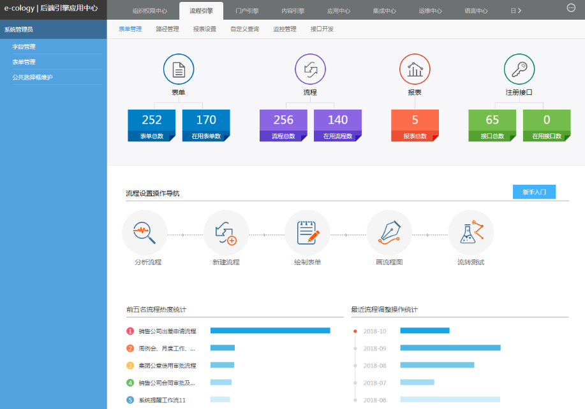Click the 新建流程 icon

(x=226, y=233)
